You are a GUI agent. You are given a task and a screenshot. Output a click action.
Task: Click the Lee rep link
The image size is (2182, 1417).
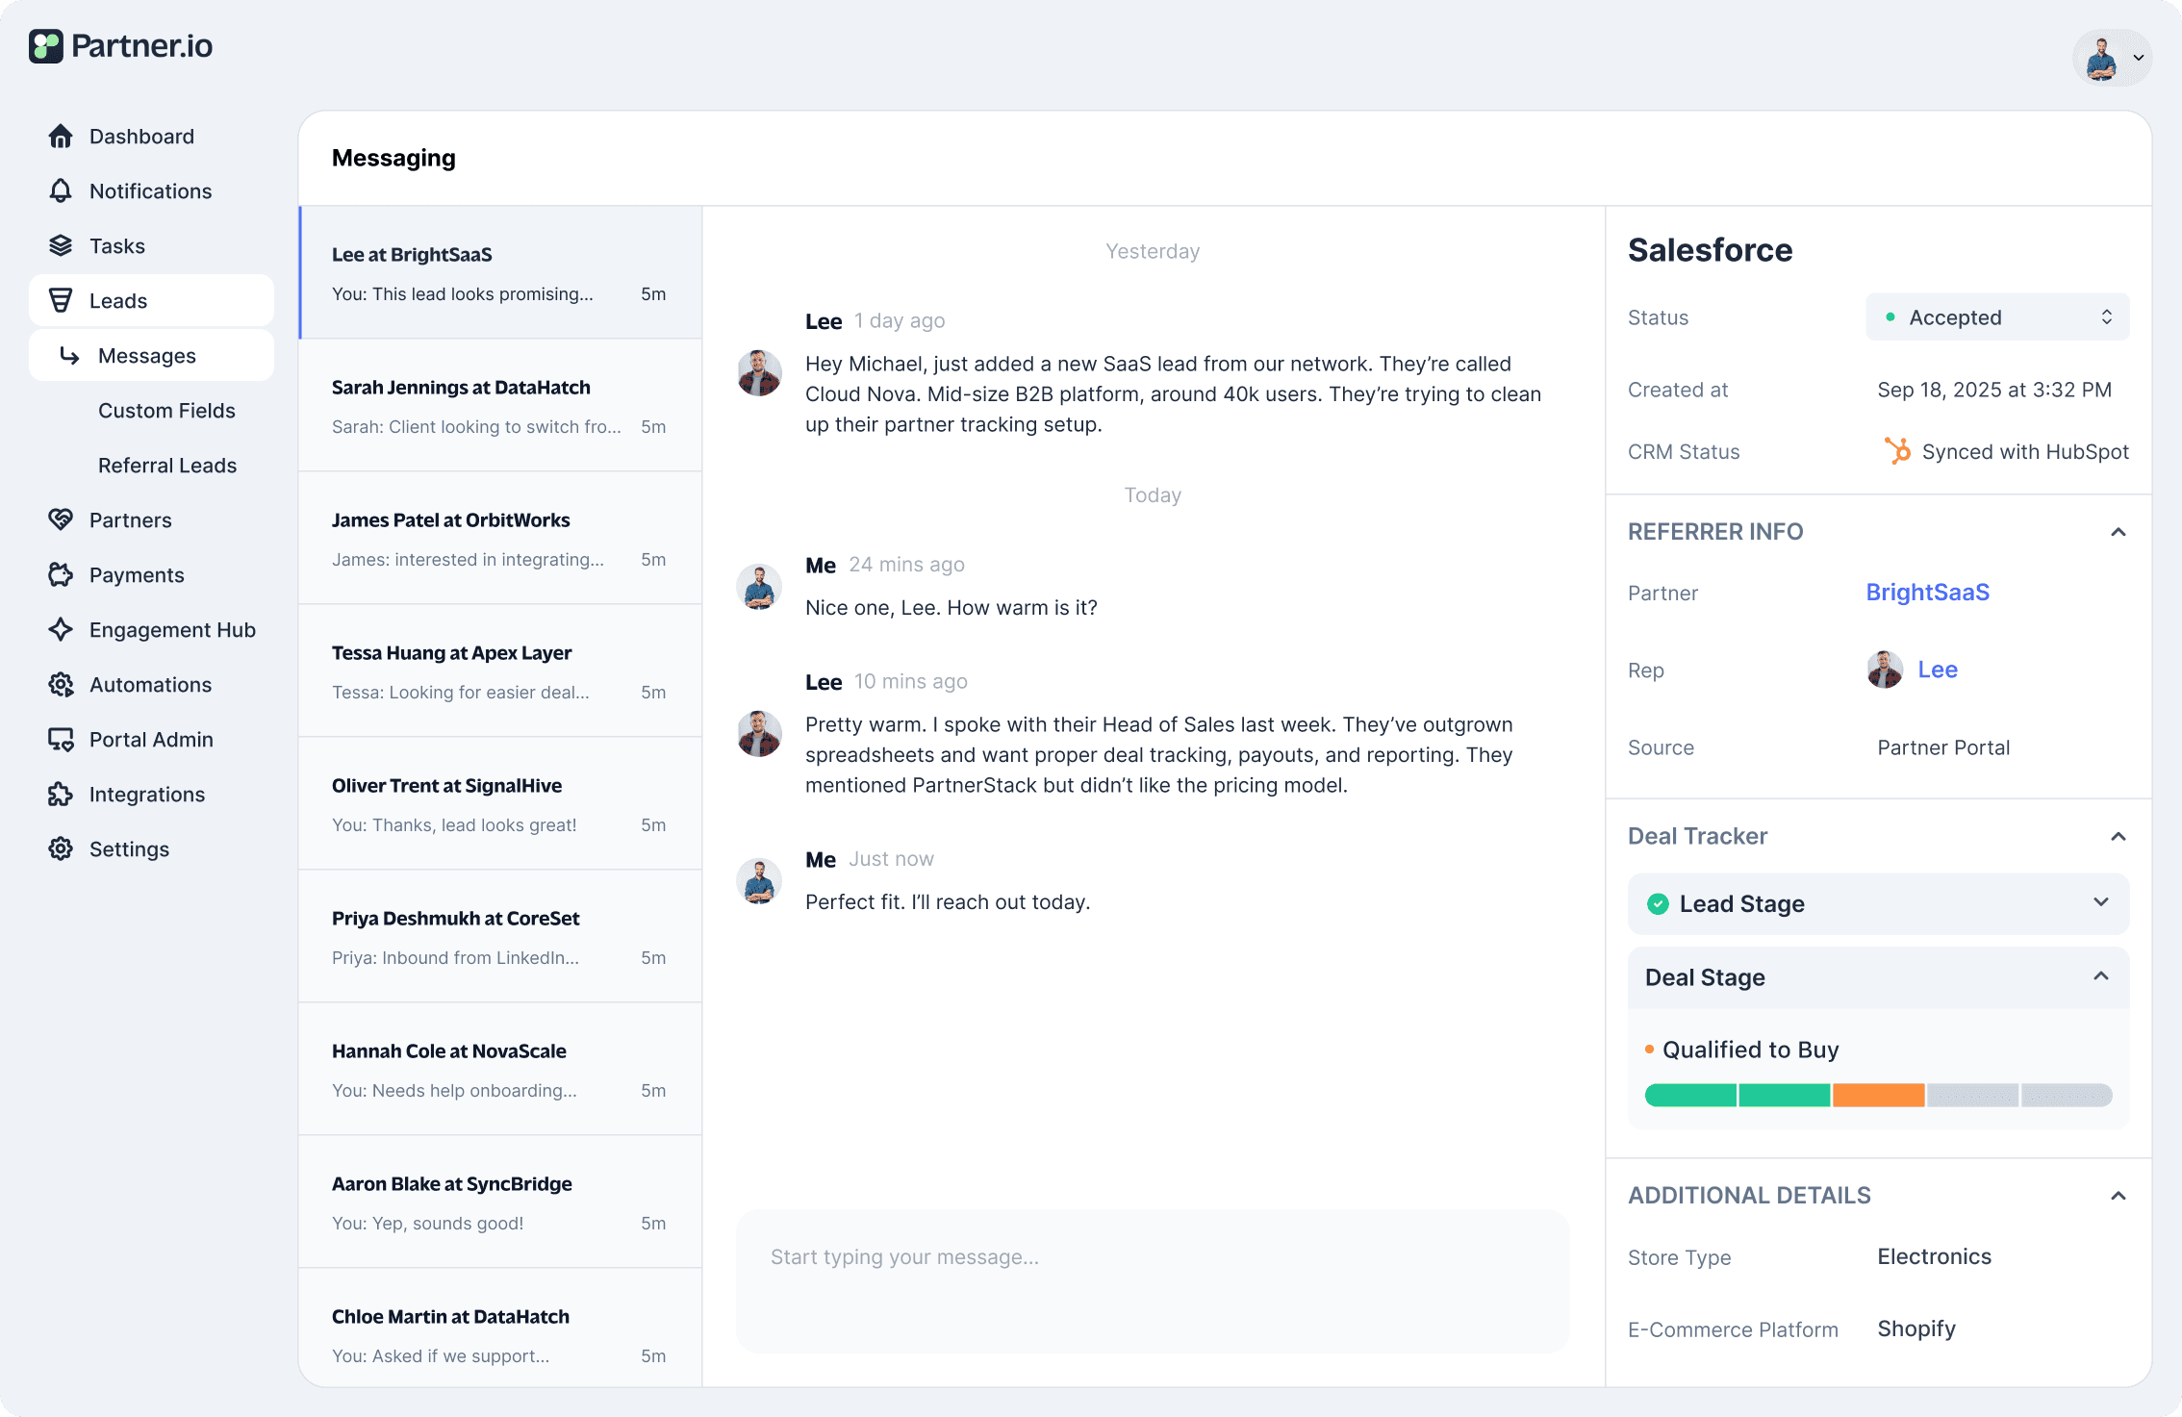point(1937,670)
